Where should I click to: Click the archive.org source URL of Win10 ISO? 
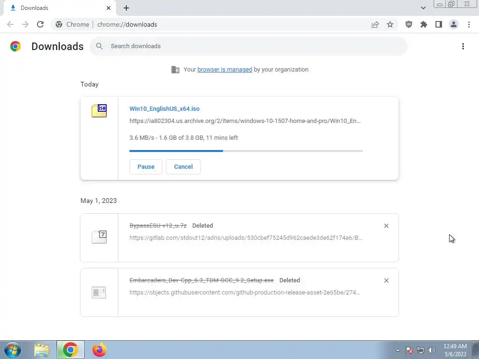coord(245,121)
